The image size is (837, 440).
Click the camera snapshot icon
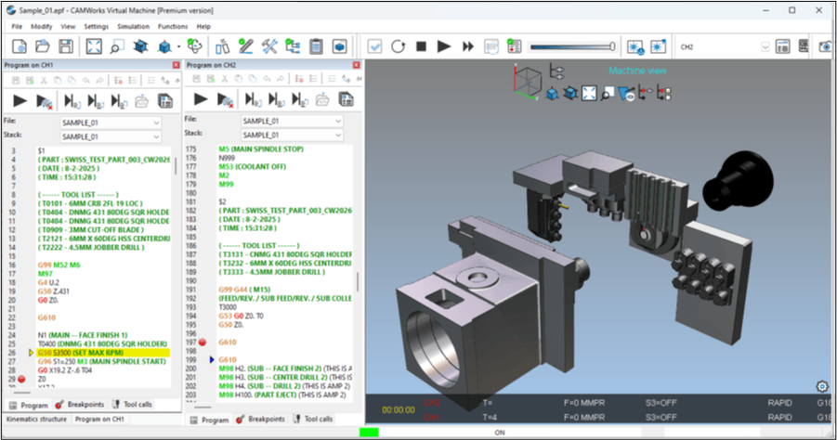coord(825,46)
